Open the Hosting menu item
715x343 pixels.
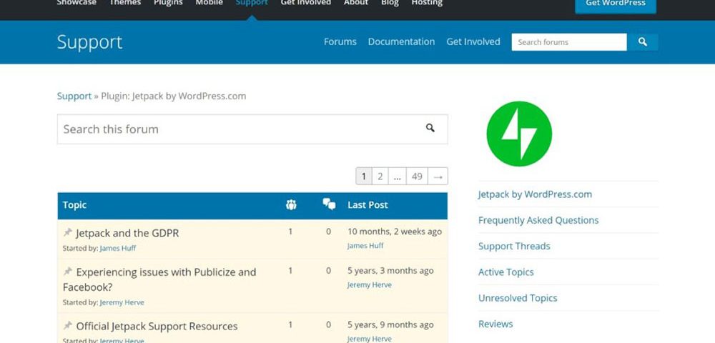(x=427, y=3)
